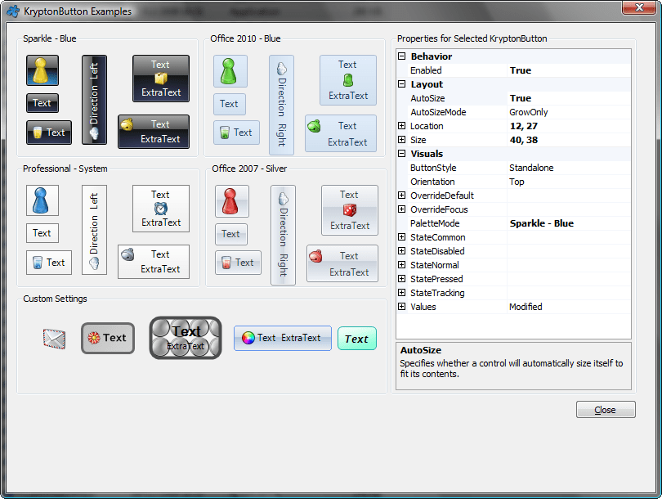This screenshot has height=499, width=662.
Task: Click the red pawn in Office 2007 - Silver
Action: coord(231,201)
